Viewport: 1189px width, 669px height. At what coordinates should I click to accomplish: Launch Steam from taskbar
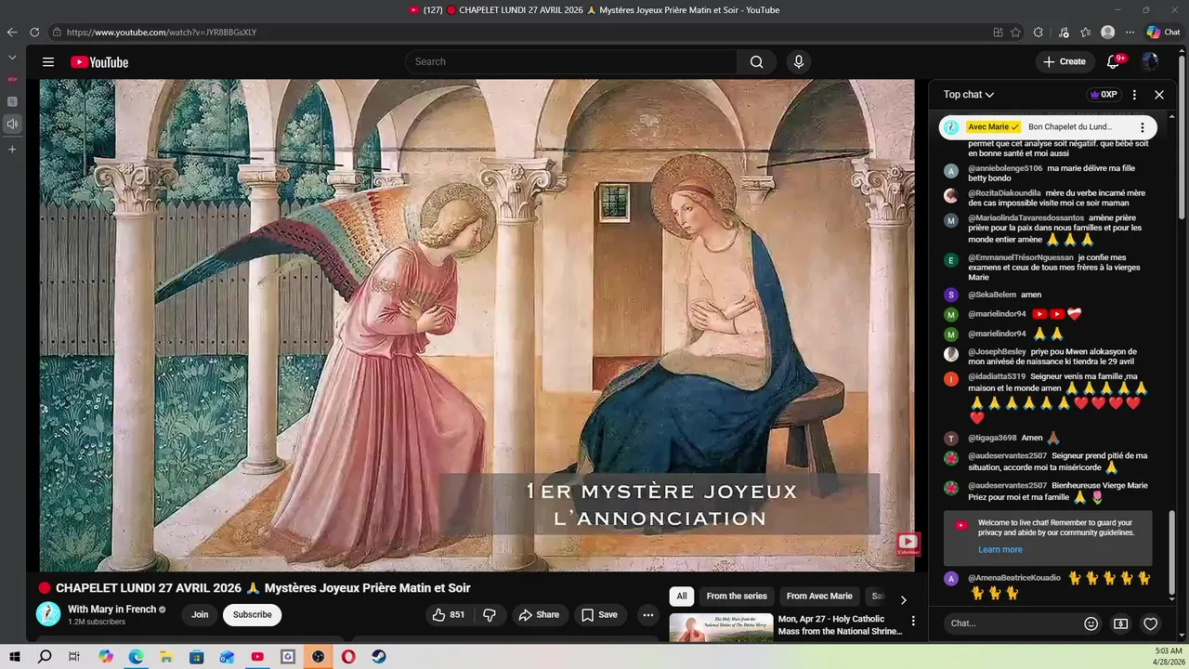[x=379, y=657]
